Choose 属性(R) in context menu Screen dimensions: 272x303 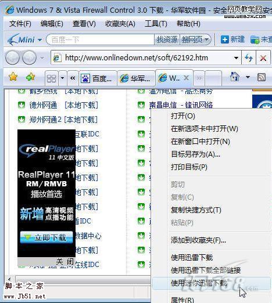[x=182, y=300]
